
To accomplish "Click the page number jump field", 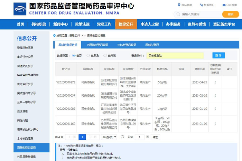I will pyautogui.click(x=139, y=137).
